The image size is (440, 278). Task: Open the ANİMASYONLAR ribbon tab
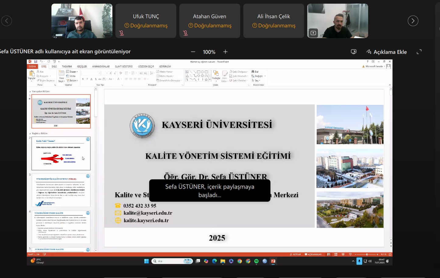[101, 66]
